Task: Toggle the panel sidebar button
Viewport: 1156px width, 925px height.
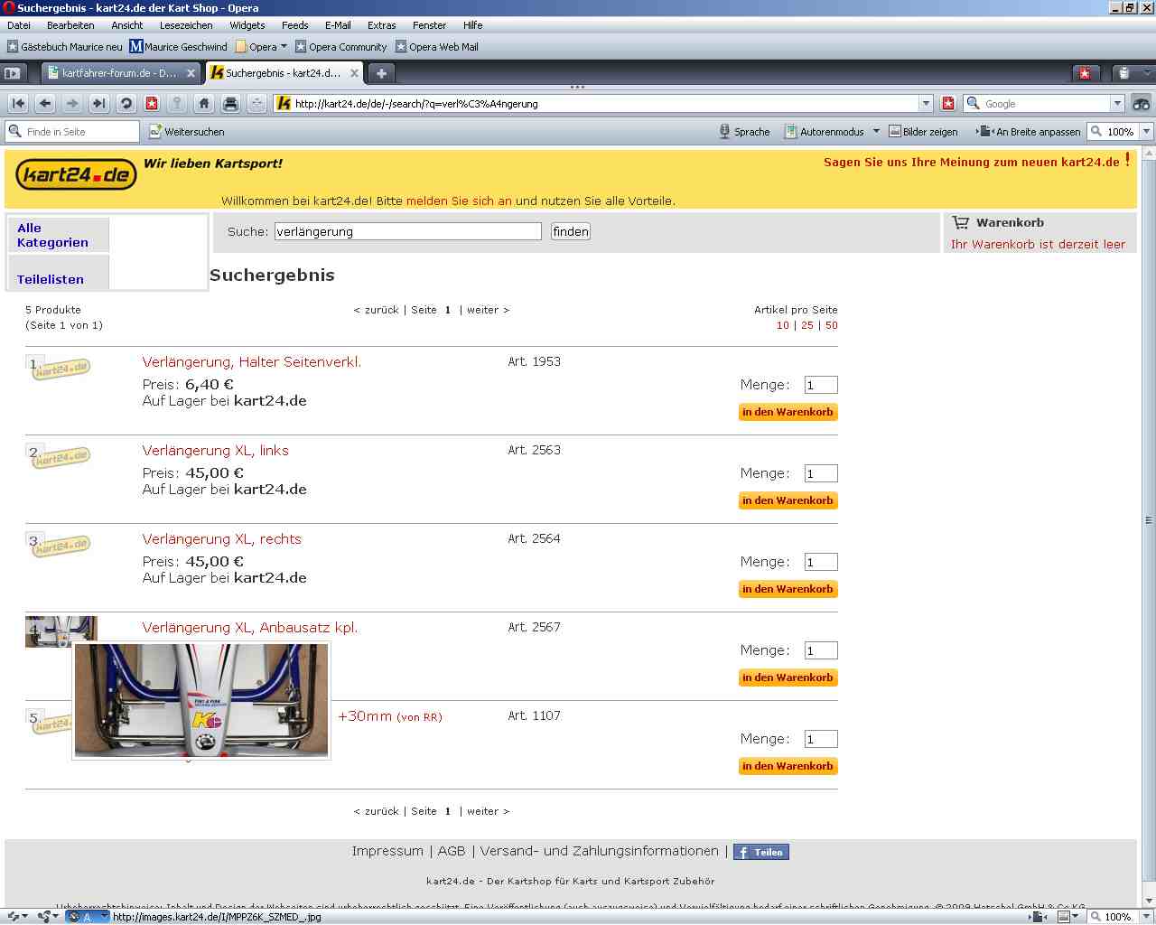Action: tap(13, 73)
